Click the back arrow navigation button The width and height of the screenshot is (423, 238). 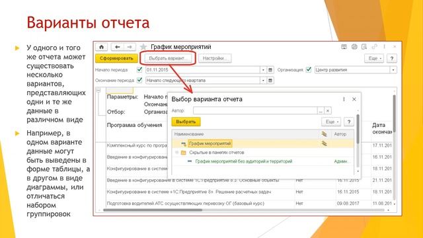pyautogui.click(x=118, y=47)
